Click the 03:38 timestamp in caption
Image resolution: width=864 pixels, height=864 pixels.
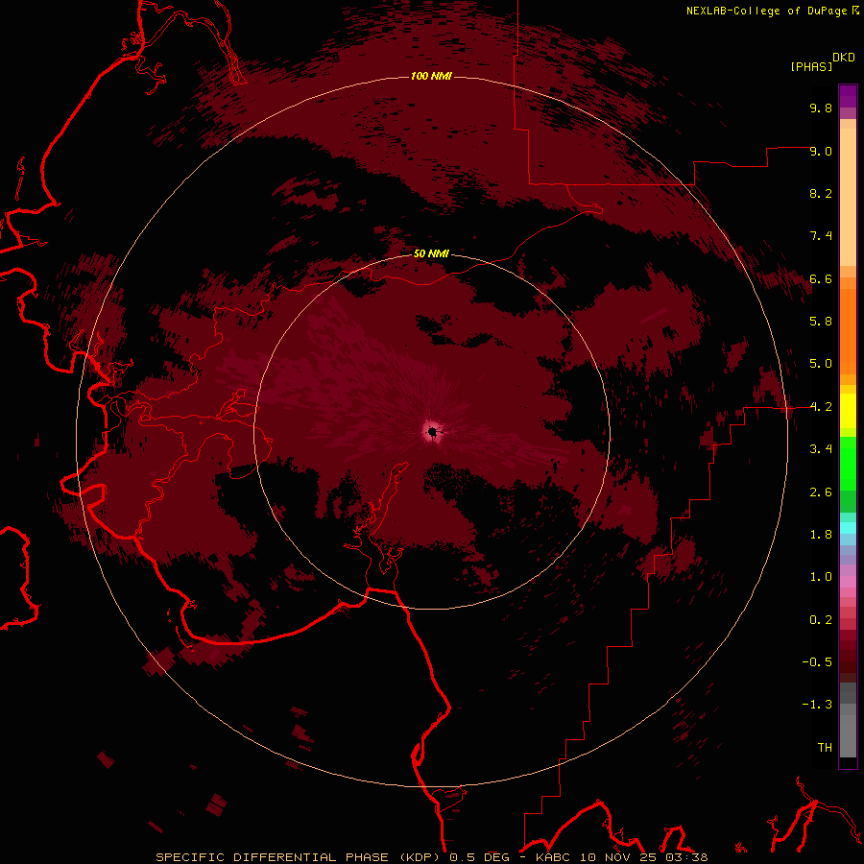(688, 857)
